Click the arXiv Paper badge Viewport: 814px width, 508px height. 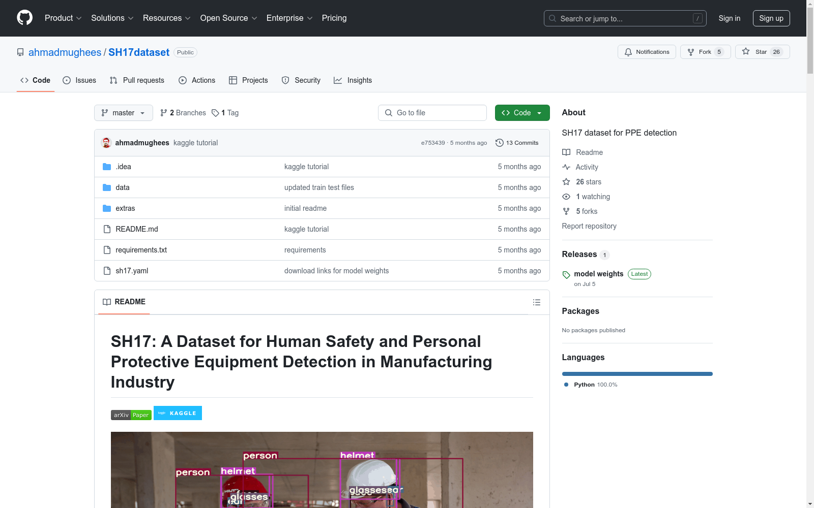pyautogui.click(x=131, y=415)
